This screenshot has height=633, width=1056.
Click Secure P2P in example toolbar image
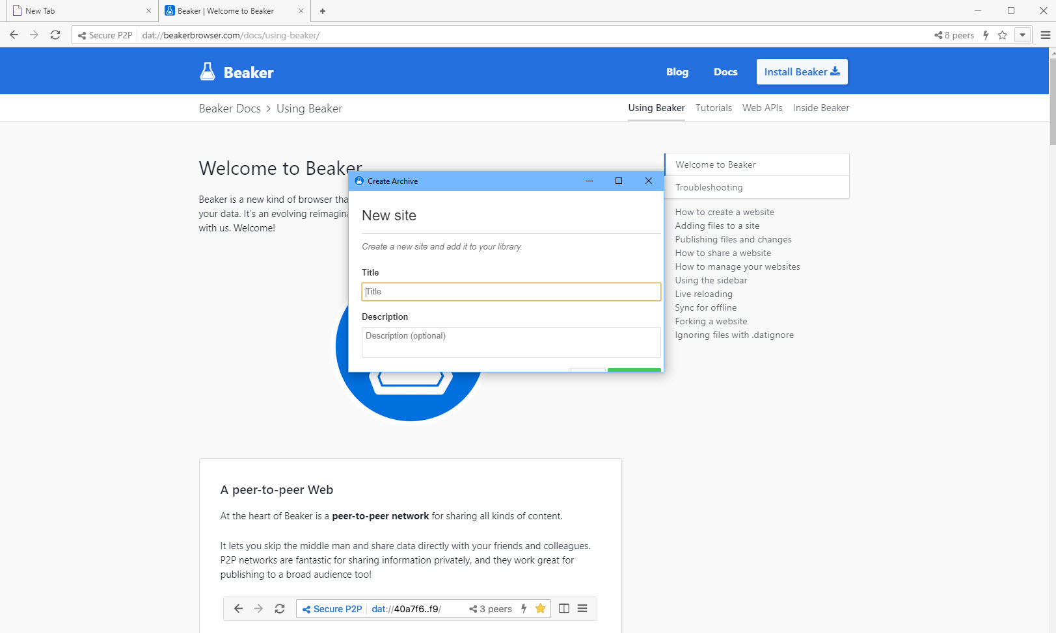332,609
